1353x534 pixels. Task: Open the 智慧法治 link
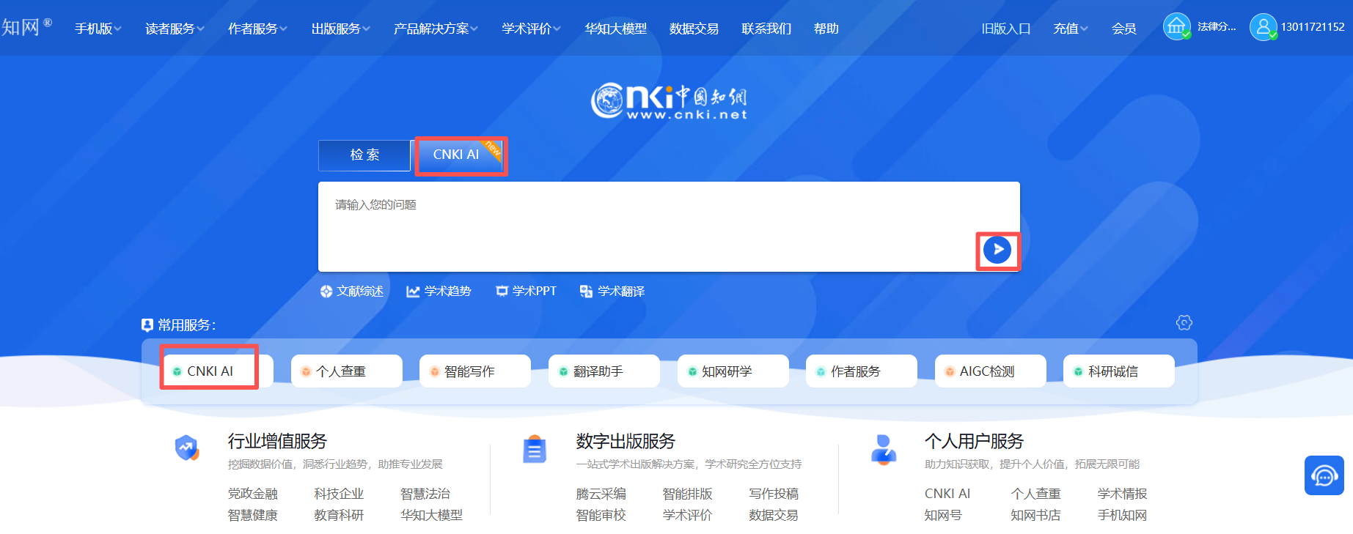pyautogui.click(x=425, y=494)
